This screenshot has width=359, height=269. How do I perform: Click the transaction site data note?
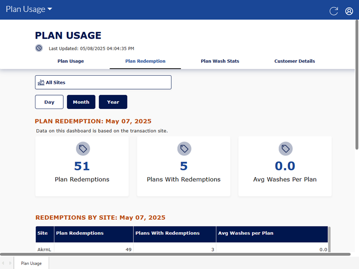pyautogui.click(x=102, y=131)
